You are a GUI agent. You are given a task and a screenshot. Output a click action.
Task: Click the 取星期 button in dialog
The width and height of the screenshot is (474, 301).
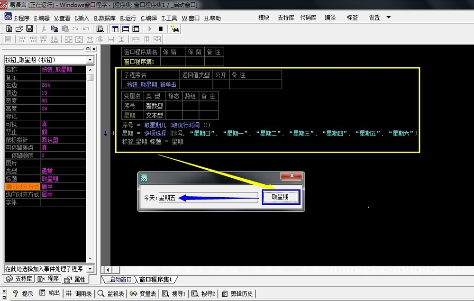281,197
